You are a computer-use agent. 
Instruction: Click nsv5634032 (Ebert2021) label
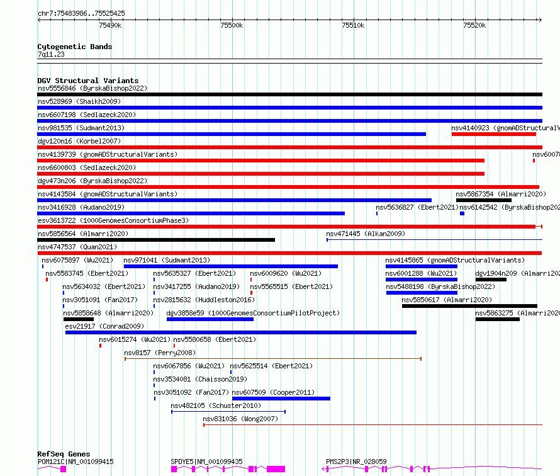coord(104,286)
